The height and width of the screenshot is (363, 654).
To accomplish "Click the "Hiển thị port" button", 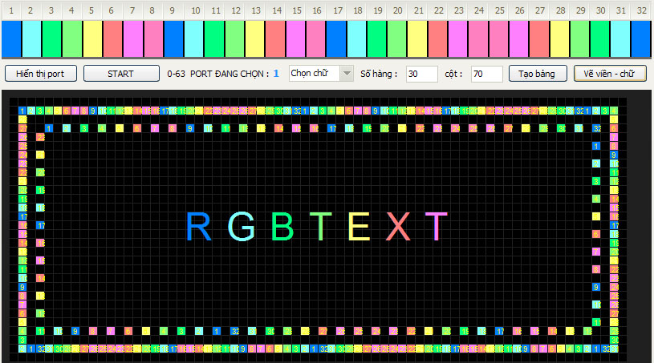I will click(x=40, y=74).
